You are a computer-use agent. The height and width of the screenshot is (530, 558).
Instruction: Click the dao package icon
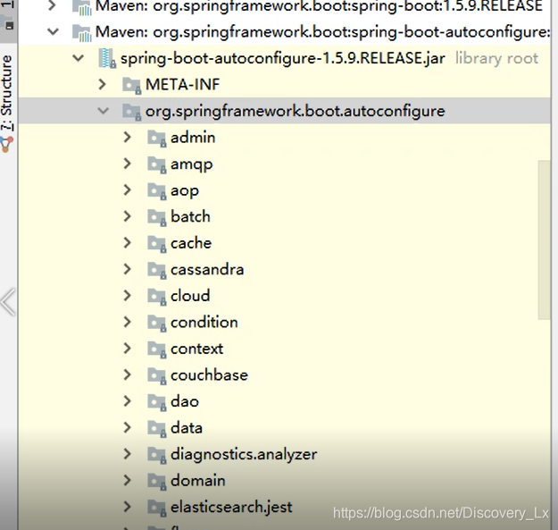coord(157,402)
